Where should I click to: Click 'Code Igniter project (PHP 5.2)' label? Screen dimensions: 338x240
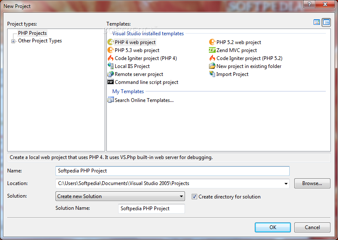(249, 58)
